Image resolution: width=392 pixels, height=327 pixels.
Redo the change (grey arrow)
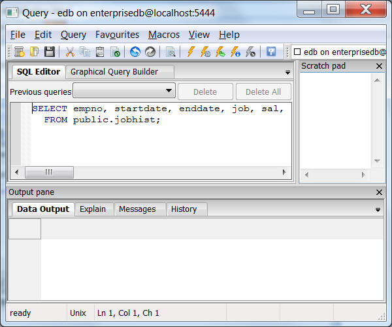[150, 52]
